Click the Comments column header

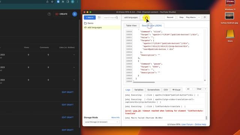click(x=44, y=48)
